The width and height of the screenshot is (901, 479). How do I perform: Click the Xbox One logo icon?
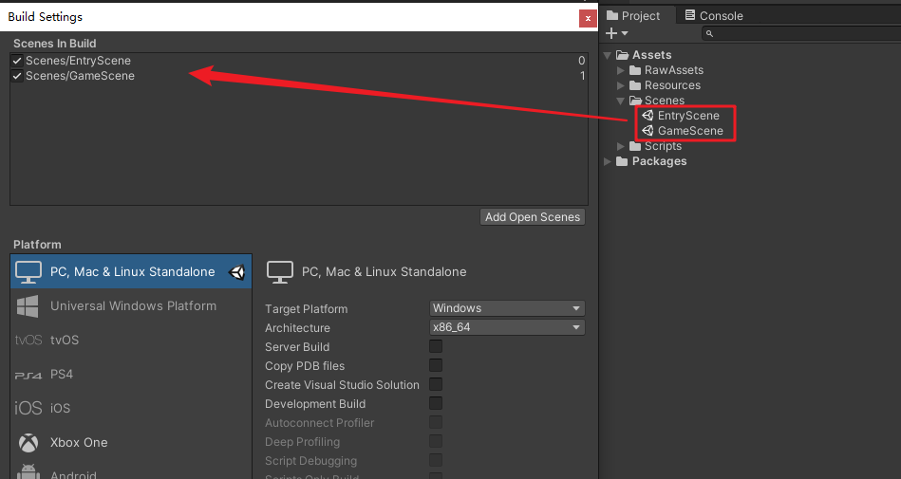pos(28,442)
